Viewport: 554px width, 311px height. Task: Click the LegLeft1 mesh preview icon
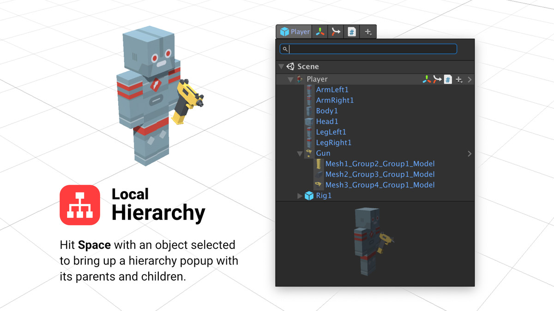tap(309, 132)
